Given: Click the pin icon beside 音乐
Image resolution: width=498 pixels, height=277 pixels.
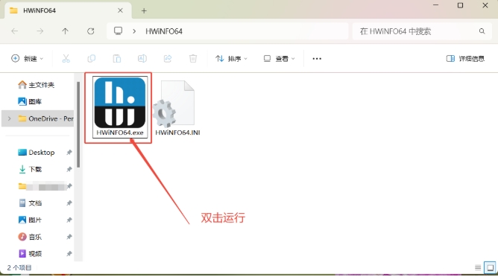Looking at the screenshot, I should 69,237.
